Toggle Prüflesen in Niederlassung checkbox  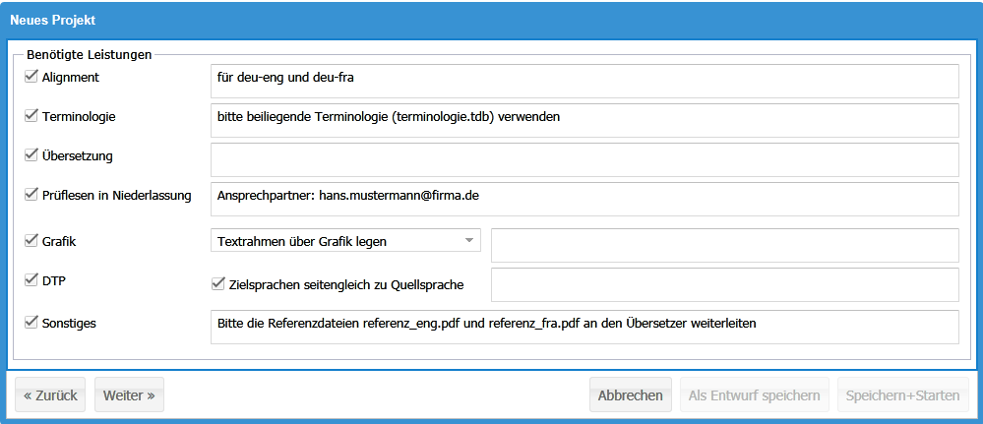pos(31,195)
